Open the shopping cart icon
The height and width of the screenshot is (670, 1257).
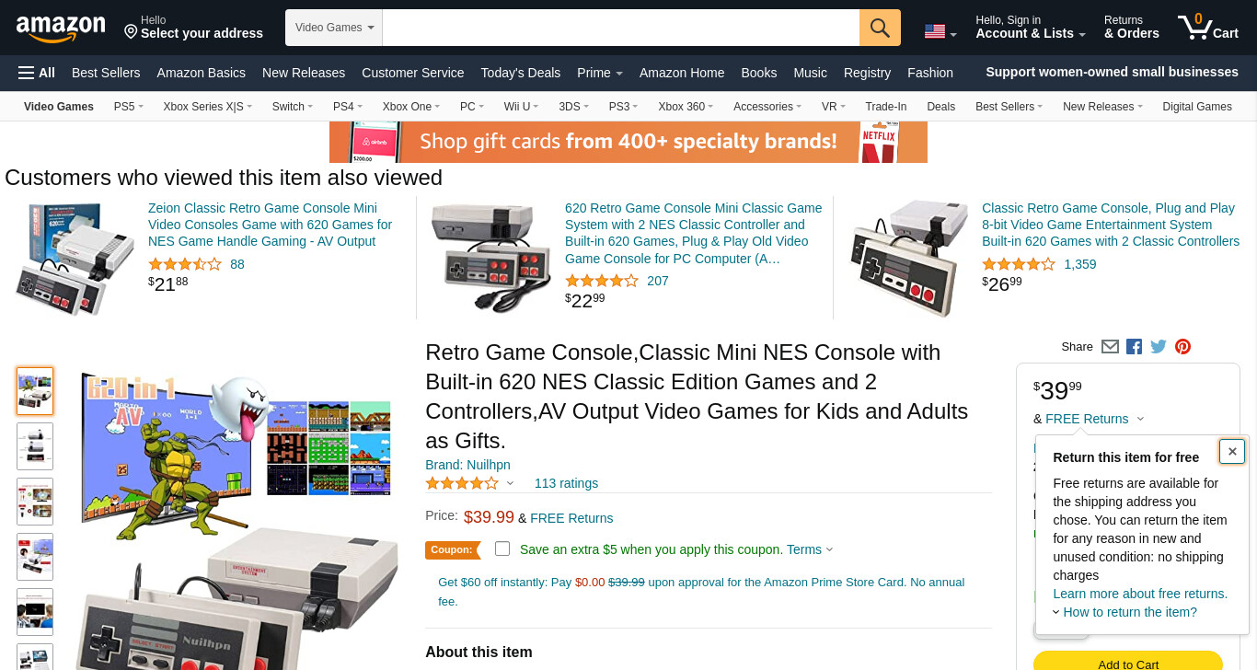(1208, 27)
